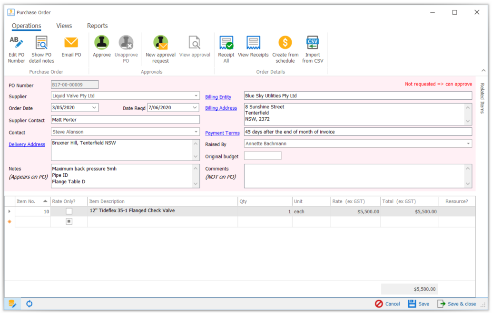
Task: Click the Total (ex GST) column header
Action: (x=409, y=201)
